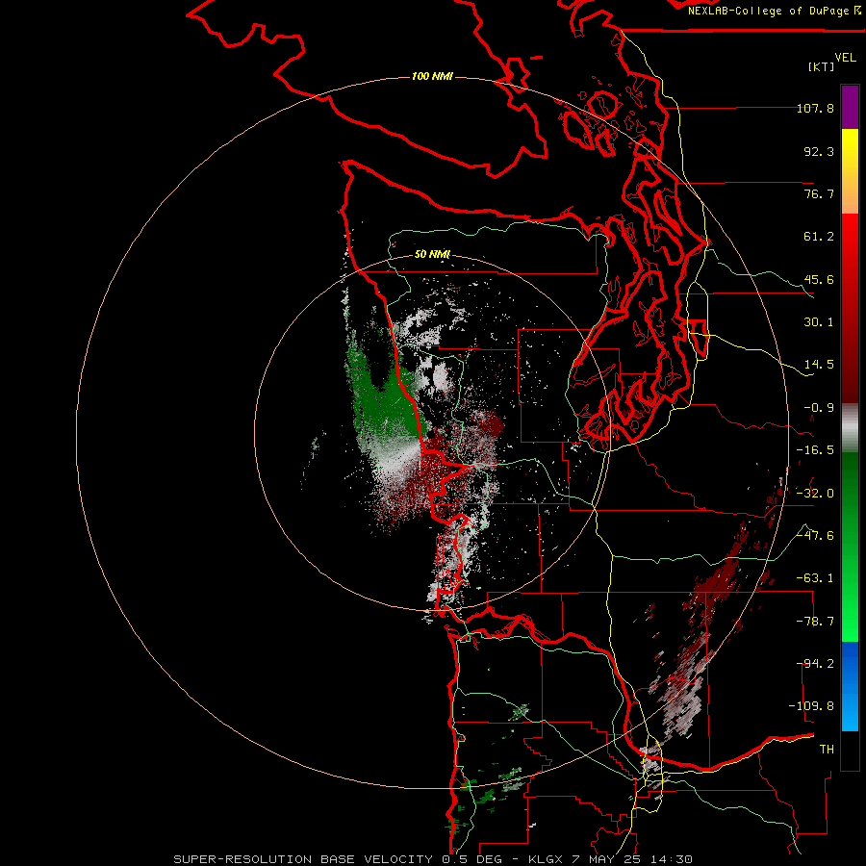
Task: Click the 76.7 legend value
Action: [819, 193]
